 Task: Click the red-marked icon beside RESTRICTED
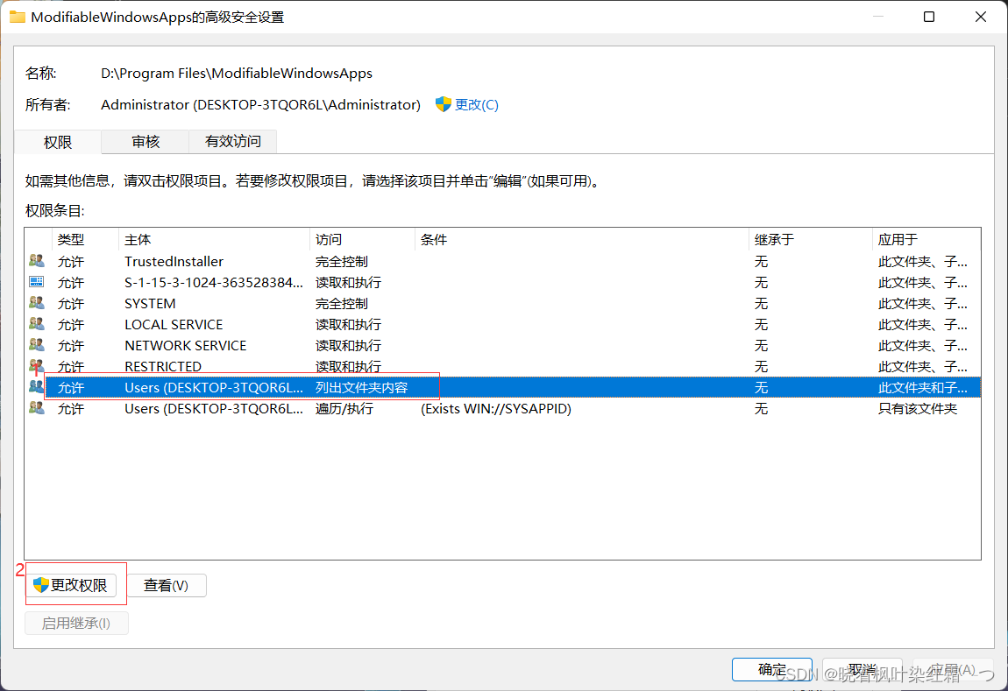pos(36,365)
